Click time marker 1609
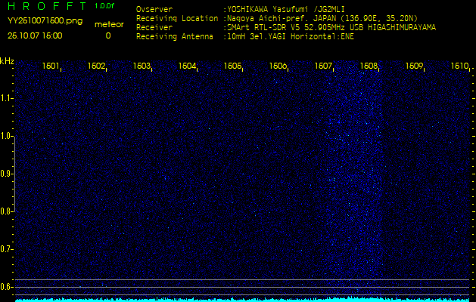Viewport: 476px width, 302px height. point(414,66)
